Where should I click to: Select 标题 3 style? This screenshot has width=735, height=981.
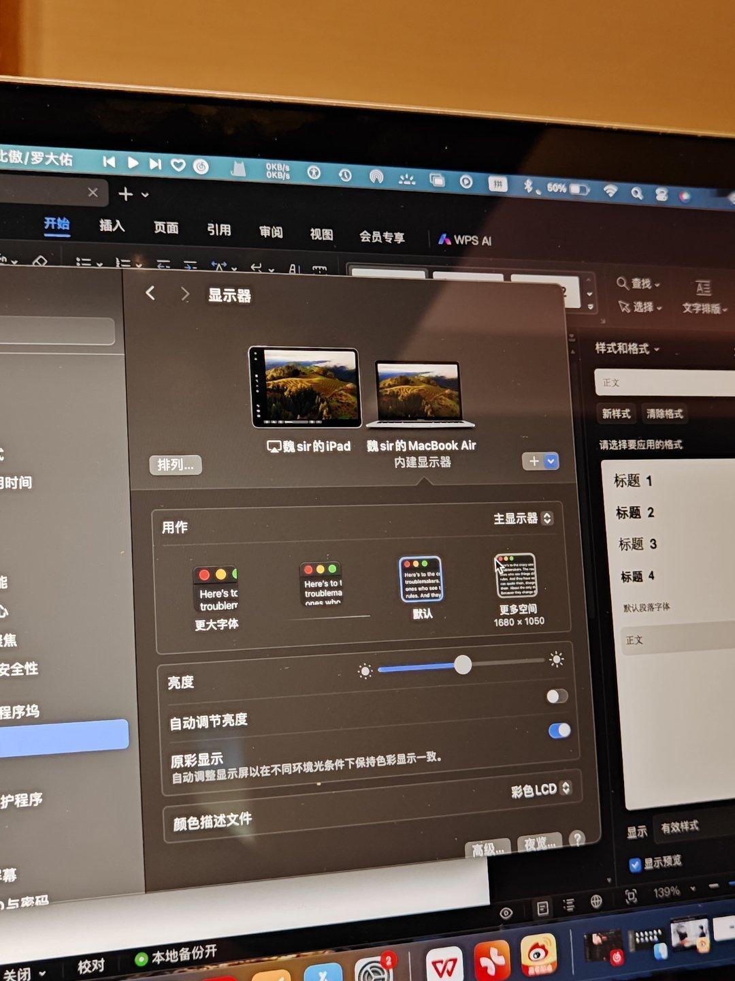tap(637, 544)
